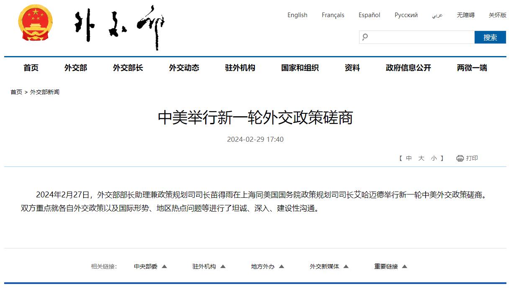The height and width of the screenshot is (289, 511).
Task: Switch to the English site version
Action: click(x=297, y=15)
